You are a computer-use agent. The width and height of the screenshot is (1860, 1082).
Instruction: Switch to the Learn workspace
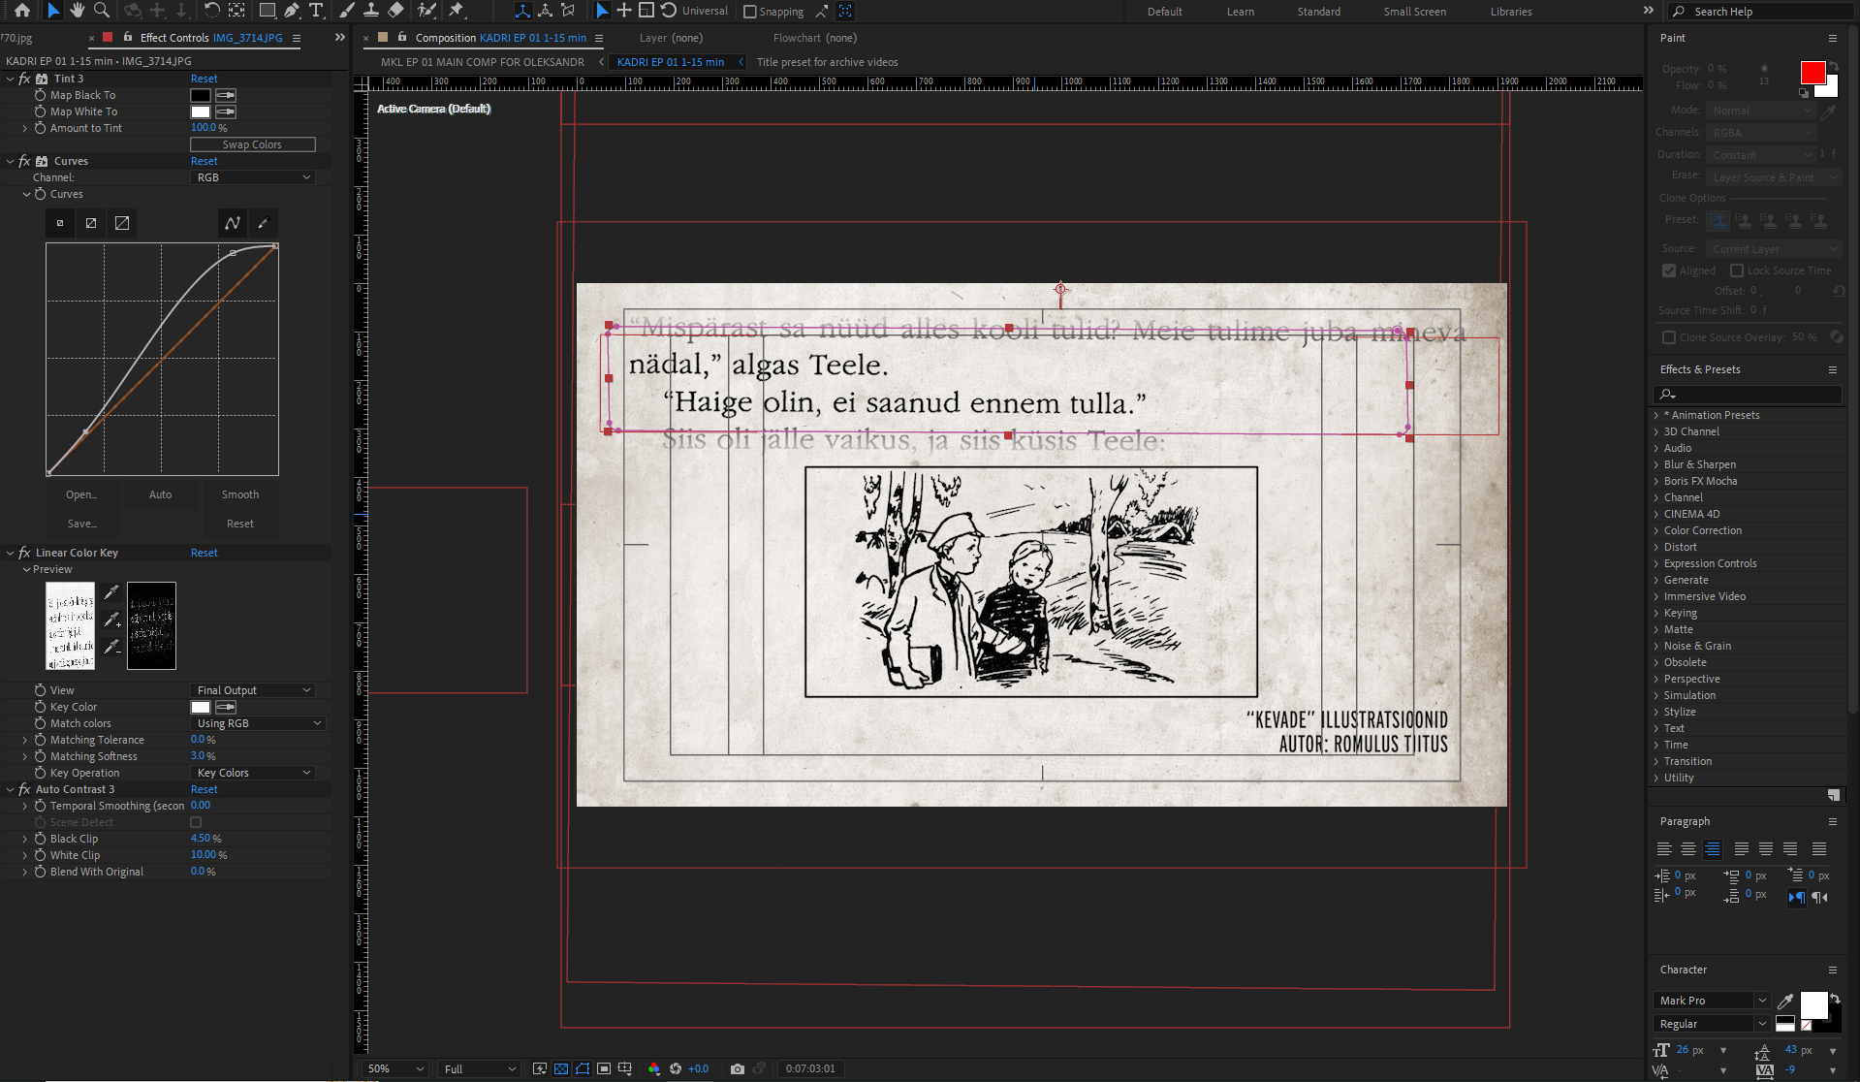tap(1240, 12)
